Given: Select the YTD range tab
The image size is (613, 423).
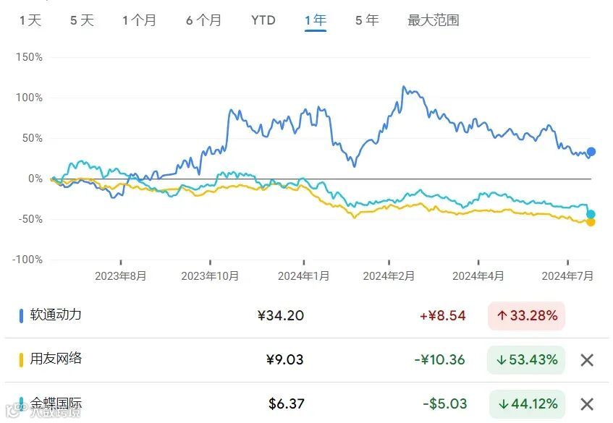Looking at the screenshot, I should 263,20.
